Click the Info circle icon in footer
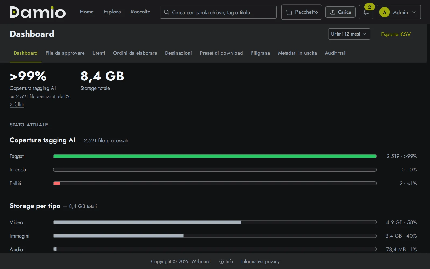430x269 pixels. pos(221,261)
